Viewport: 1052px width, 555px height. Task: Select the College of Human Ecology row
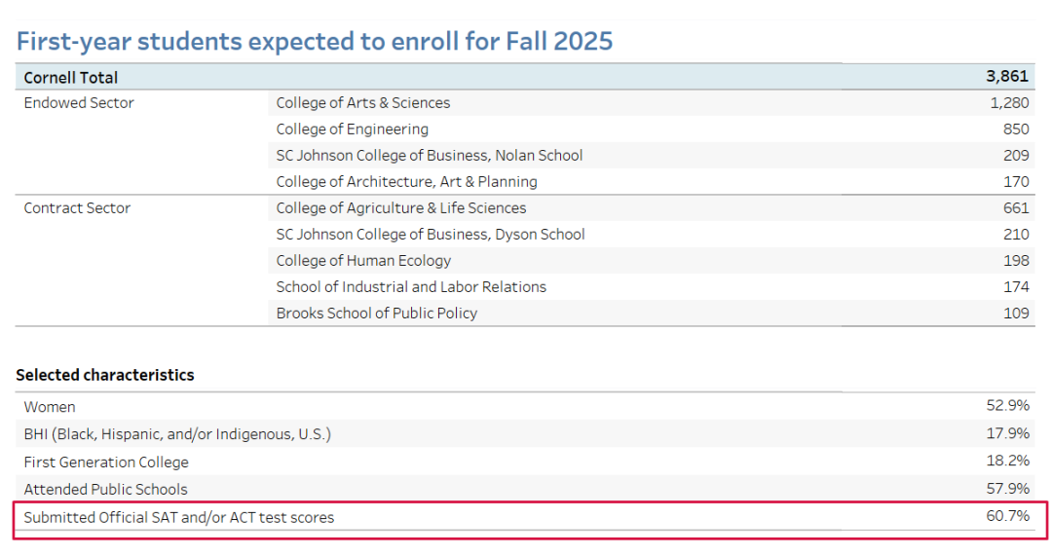tap(363, 261)
